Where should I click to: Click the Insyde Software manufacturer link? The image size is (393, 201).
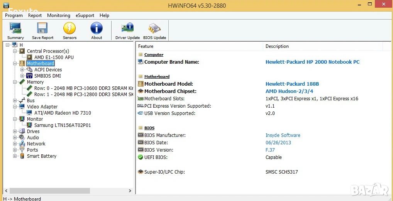pyautogui.click(x=283, y=135)
